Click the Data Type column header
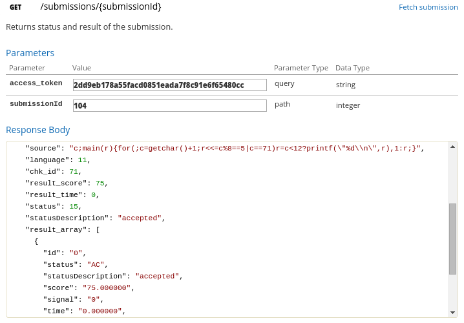Image resolution: width=464 pixels, height=323 pixels. pyautogui.click(x=352, y=68)
